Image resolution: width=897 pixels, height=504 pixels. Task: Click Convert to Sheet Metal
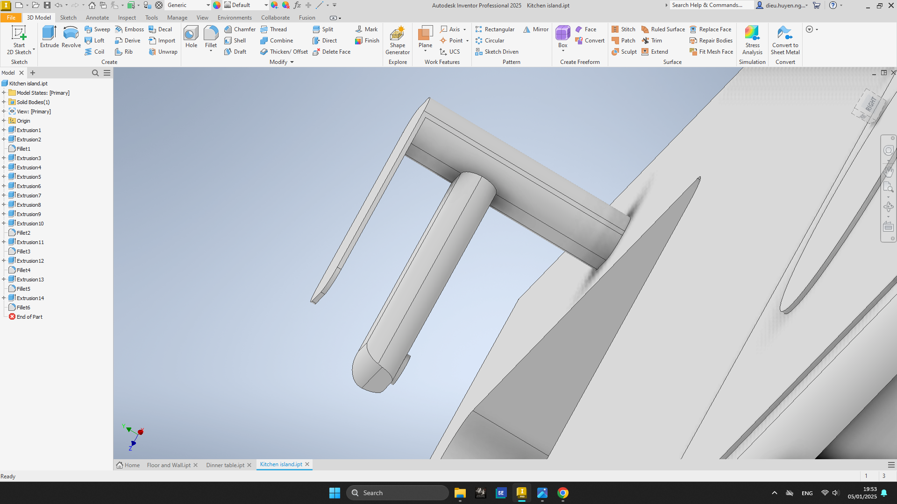(x=785, y=41)
